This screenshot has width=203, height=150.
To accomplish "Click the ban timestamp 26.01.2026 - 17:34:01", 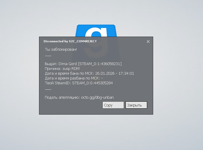I will (115, 73).
